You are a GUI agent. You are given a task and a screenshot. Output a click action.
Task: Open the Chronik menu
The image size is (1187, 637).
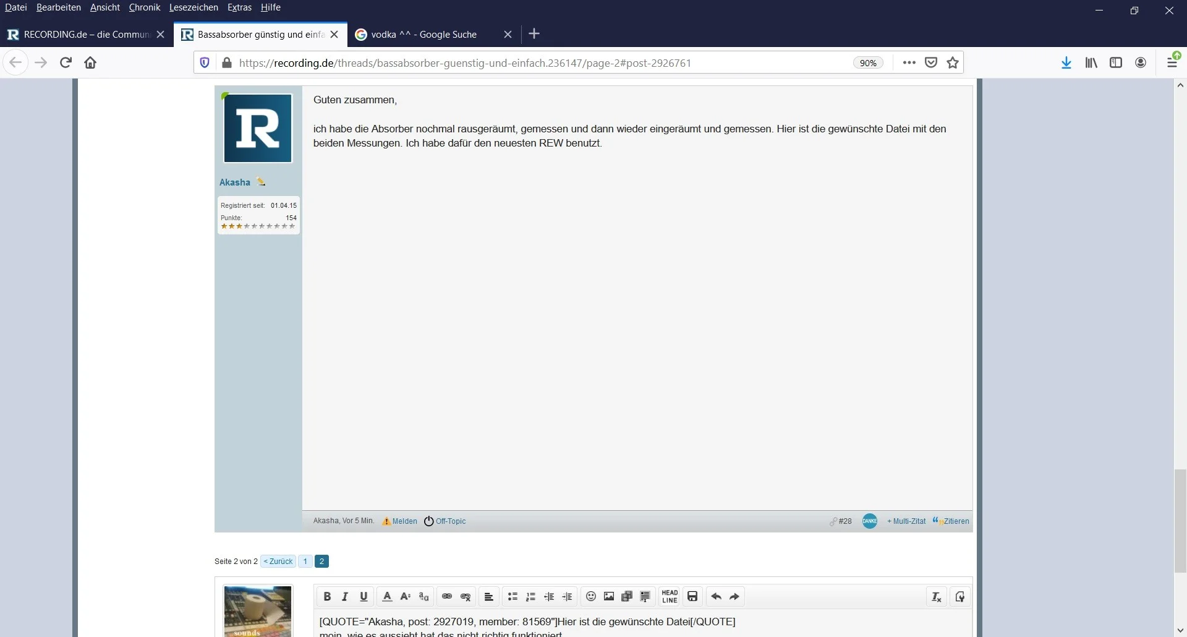(145, 7)
